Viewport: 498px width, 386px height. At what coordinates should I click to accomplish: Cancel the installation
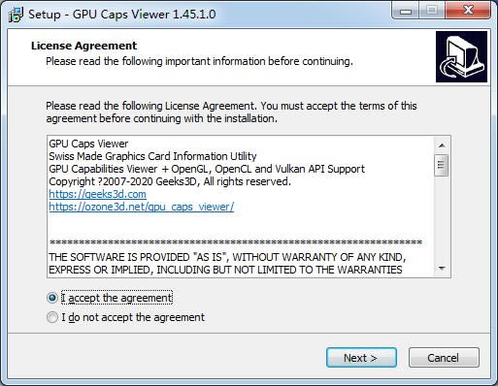coord(444,358)
